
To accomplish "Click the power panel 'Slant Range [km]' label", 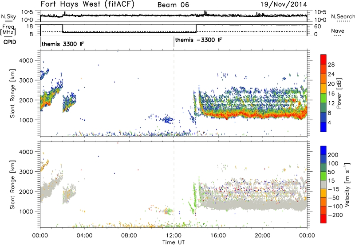I will [x=12, y=93].
